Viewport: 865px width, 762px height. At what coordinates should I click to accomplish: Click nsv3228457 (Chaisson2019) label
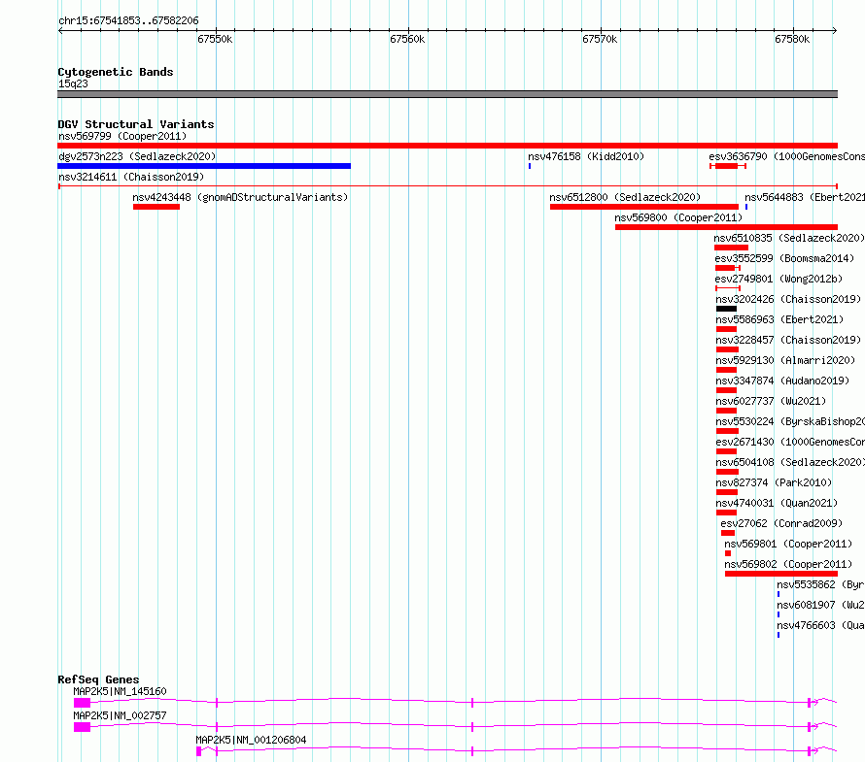pos(788,340)
